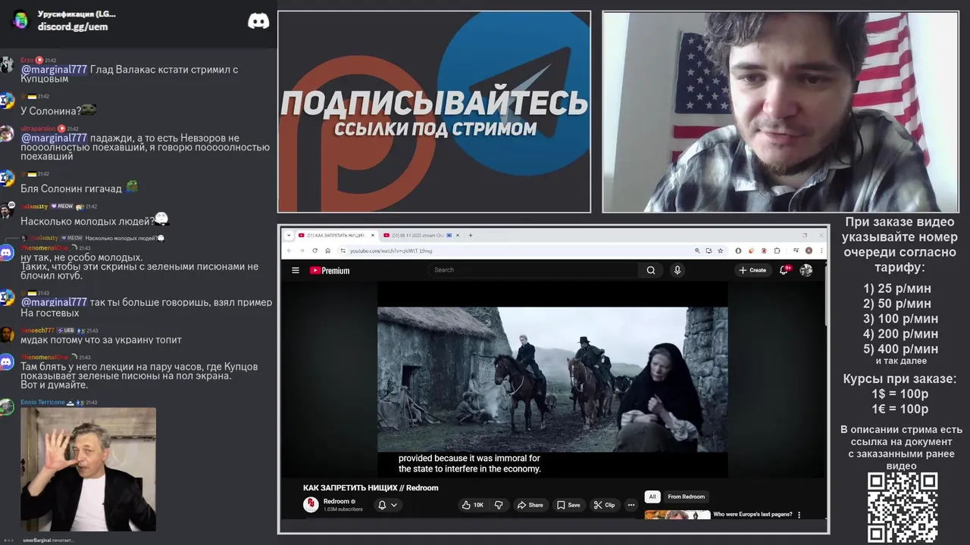Open more actions ellipsis under video

pos(630,505)
